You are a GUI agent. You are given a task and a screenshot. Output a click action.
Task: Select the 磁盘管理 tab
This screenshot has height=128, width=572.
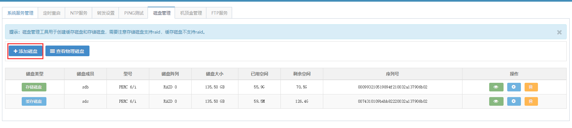pyautogui.click(x=162, y=13)
